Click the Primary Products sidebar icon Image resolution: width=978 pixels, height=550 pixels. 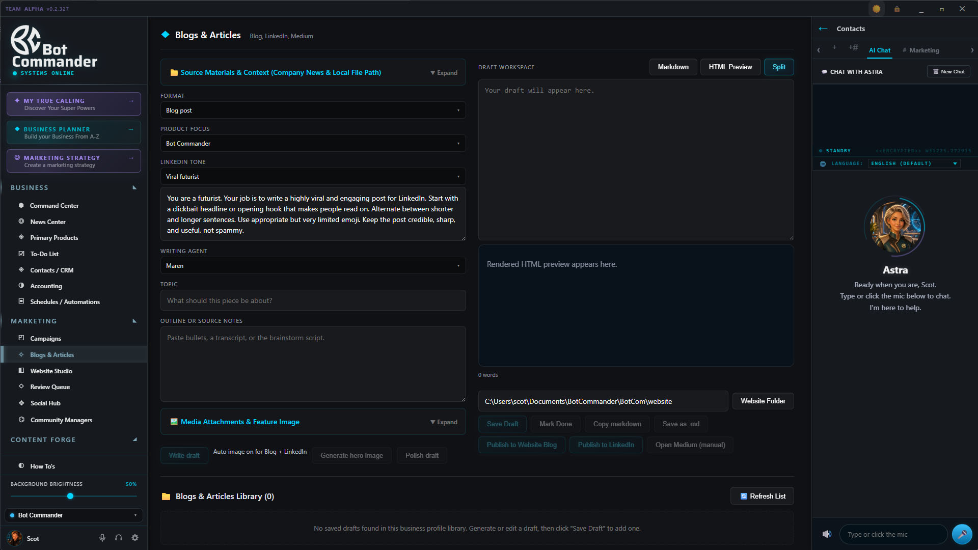(x=21, y=237)
